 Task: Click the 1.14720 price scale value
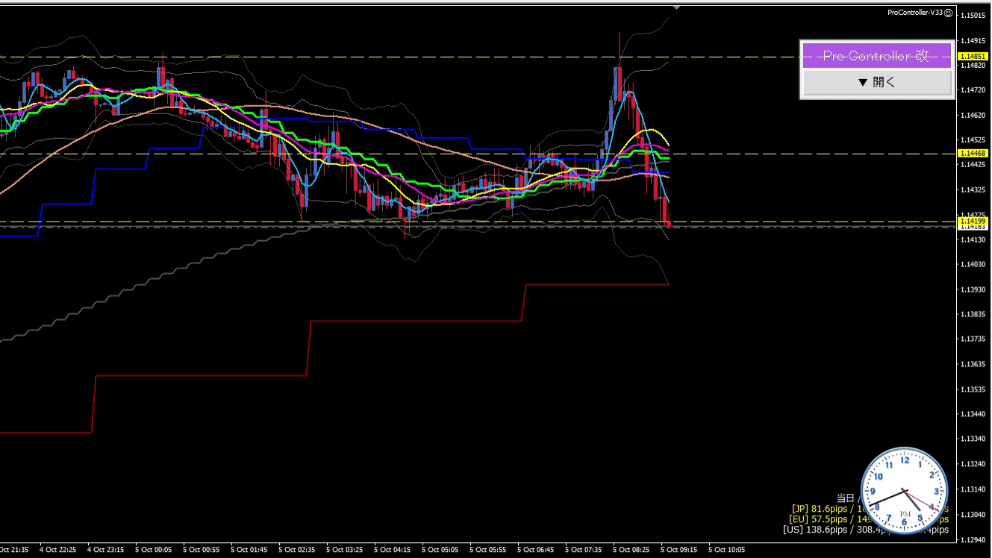[x=973, y=90]
